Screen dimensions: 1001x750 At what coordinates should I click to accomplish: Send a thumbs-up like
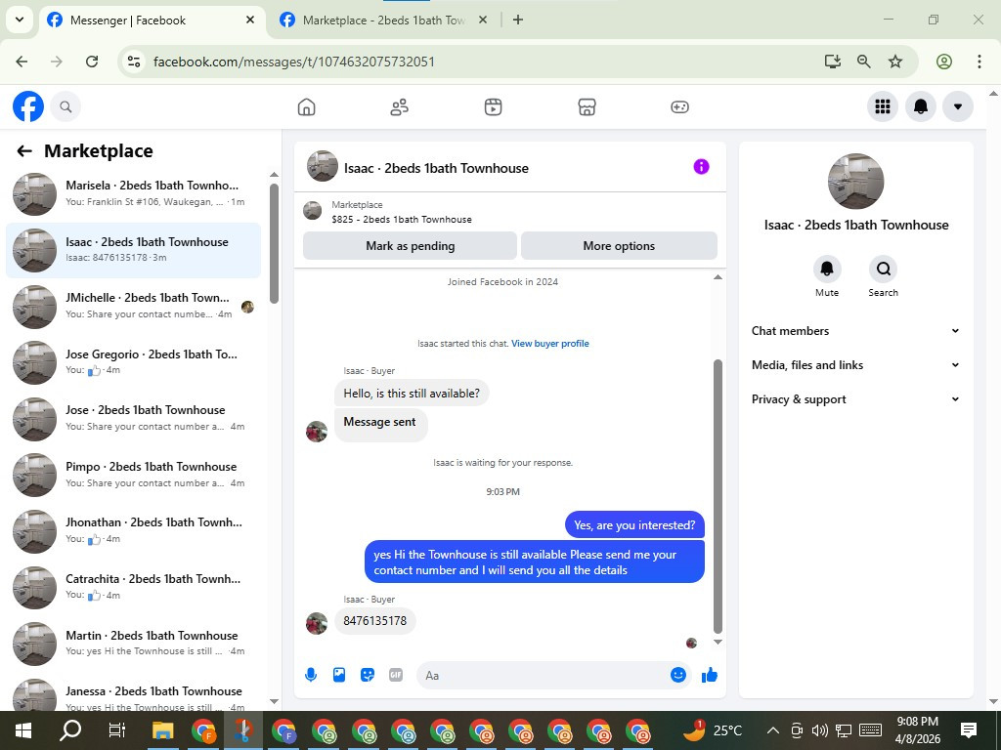(710, 675)
